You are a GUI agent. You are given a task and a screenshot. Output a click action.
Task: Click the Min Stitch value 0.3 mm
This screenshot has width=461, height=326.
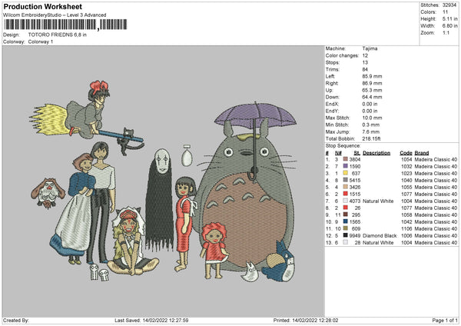pos(371,125)
